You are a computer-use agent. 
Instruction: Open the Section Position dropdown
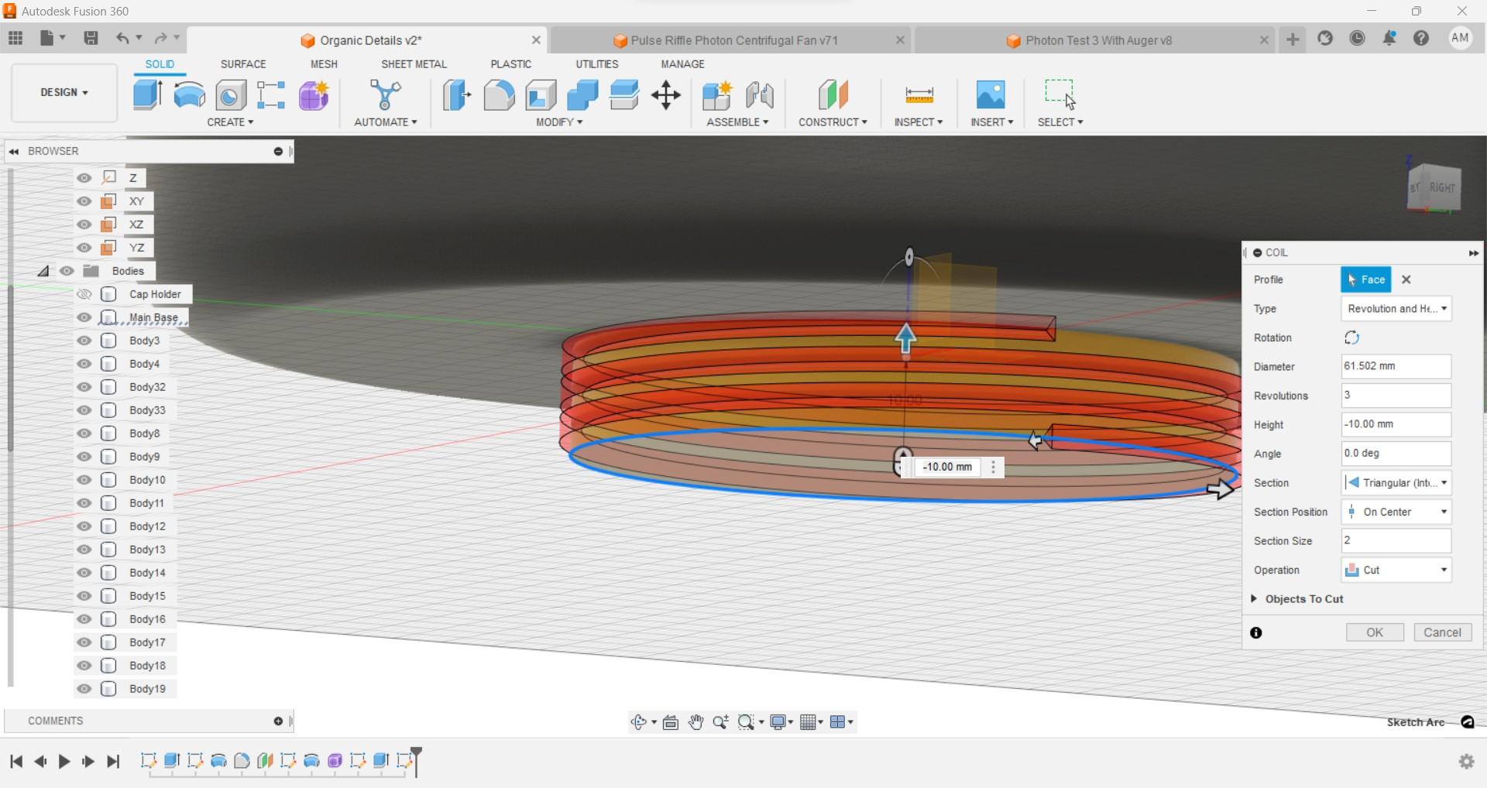point(1396,512)
